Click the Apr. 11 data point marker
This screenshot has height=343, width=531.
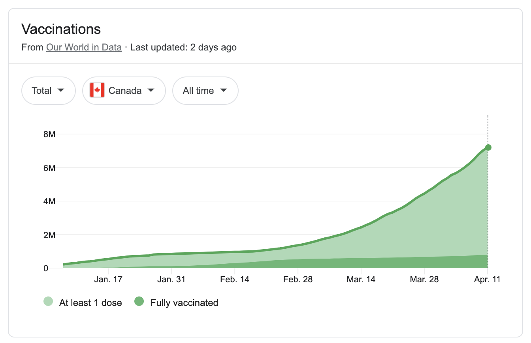(488, 147)
